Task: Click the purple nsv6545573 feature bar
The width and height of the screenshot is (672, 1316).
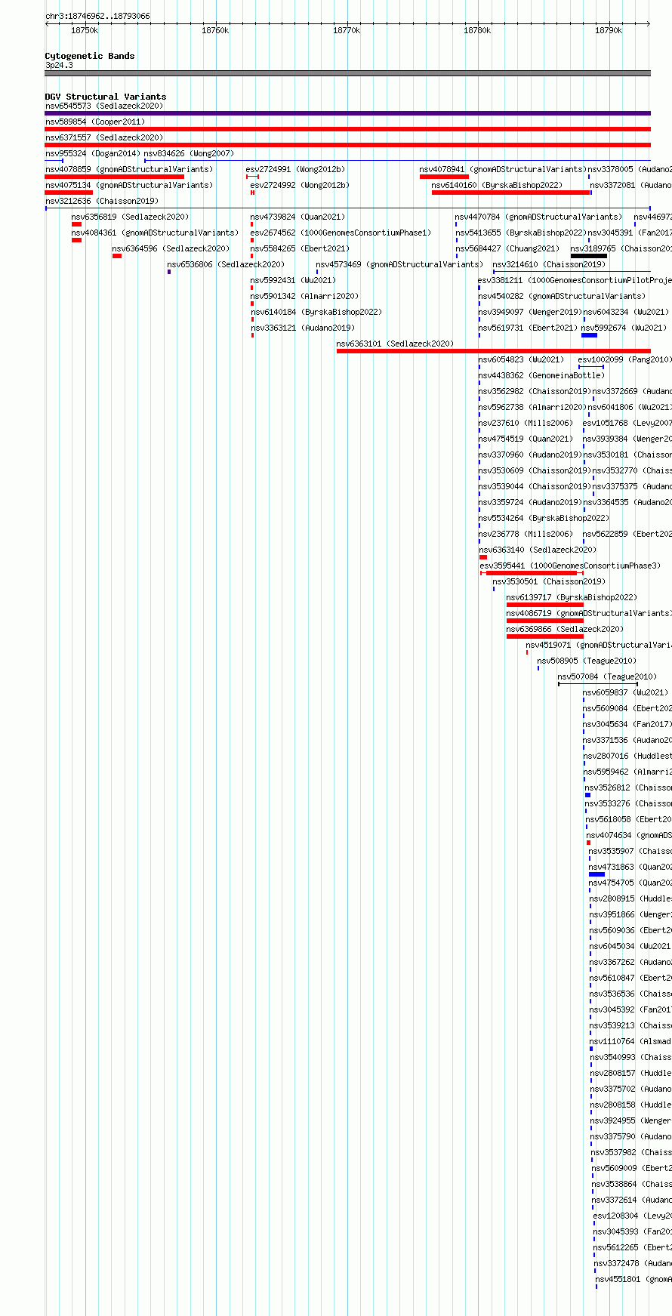Action: point(347,113)
